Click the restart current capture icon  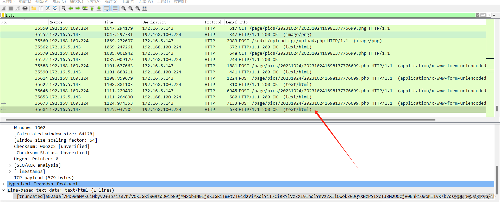tap(18, 8)
